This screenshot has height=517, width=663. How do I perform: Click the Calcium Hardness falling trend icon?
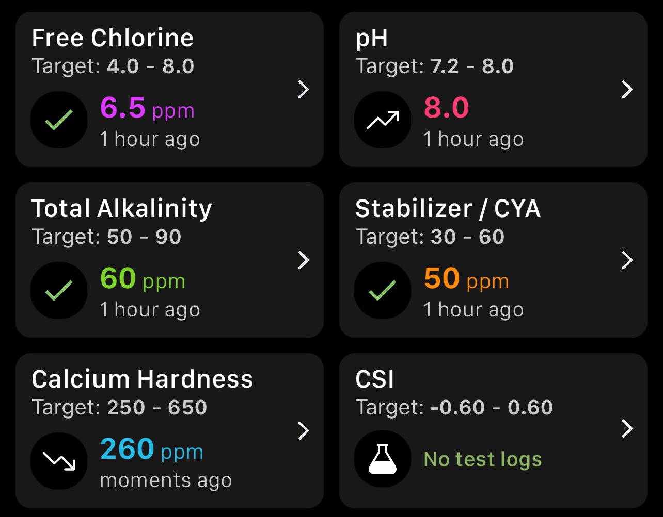point(59,461)
